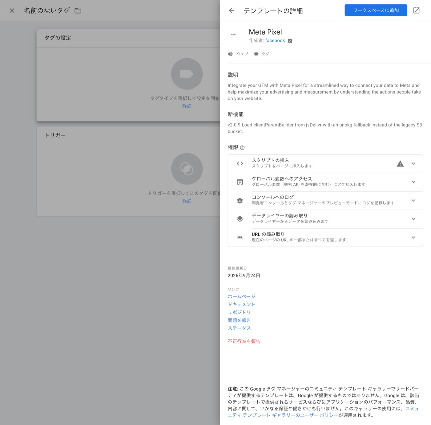
Task: Expand グローバル変数へのアクセス permission
Action: click(x=413, y=182)
